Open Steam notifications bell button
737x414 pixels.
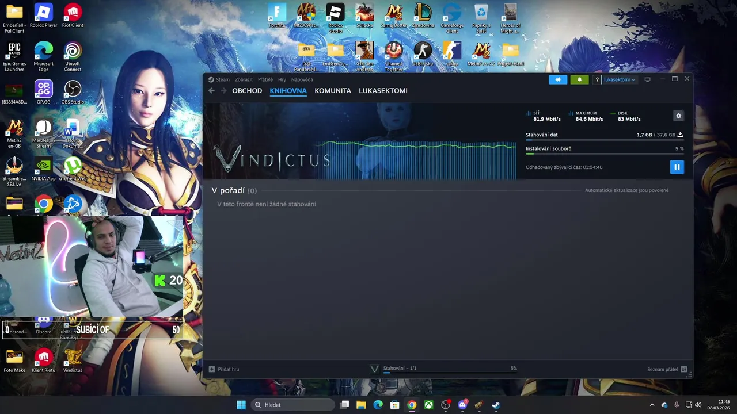coord(579,79)
